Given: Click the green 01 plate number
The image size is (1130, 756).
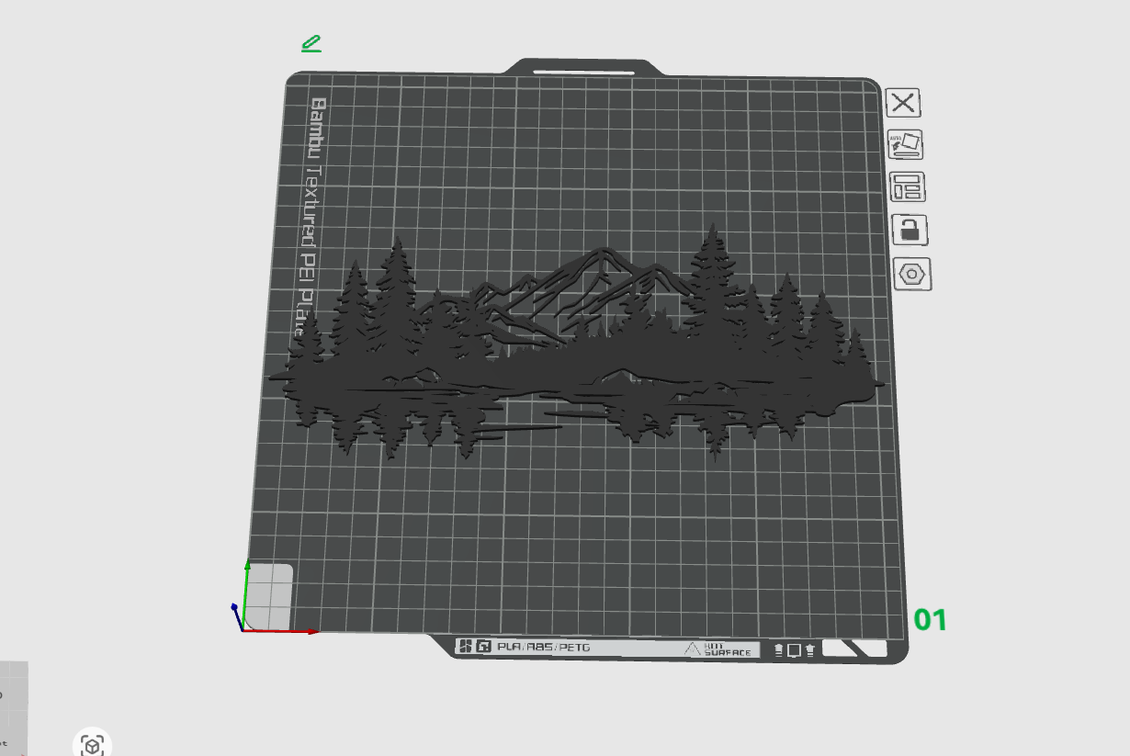Looking at the screenshot, I should (x=930, y=620).
